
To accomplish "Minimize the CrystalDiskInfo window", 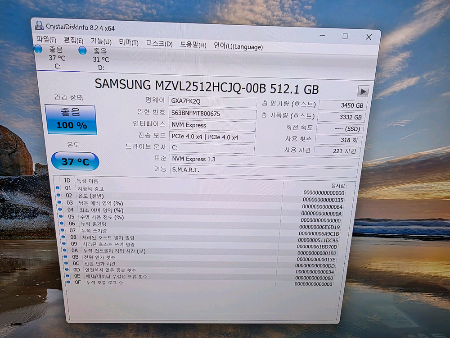I will coord(322,36).
